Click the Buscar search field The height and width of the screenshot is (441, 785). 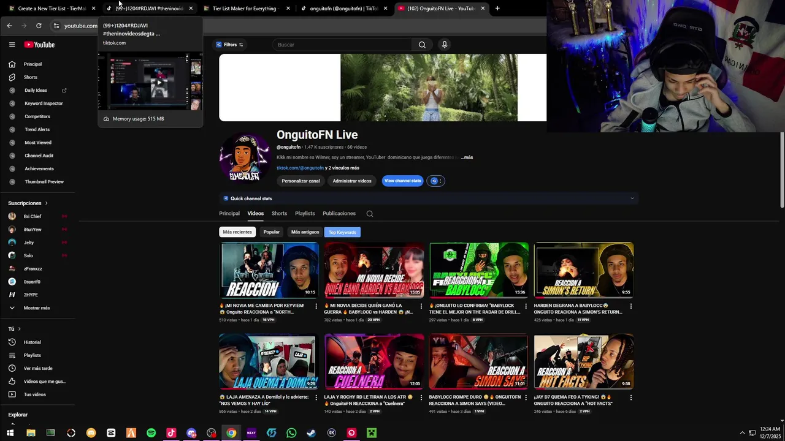pos(343,45)
